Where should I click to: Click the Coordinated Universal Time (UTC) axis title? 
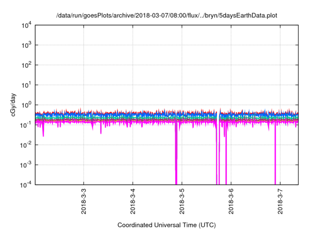167,225
